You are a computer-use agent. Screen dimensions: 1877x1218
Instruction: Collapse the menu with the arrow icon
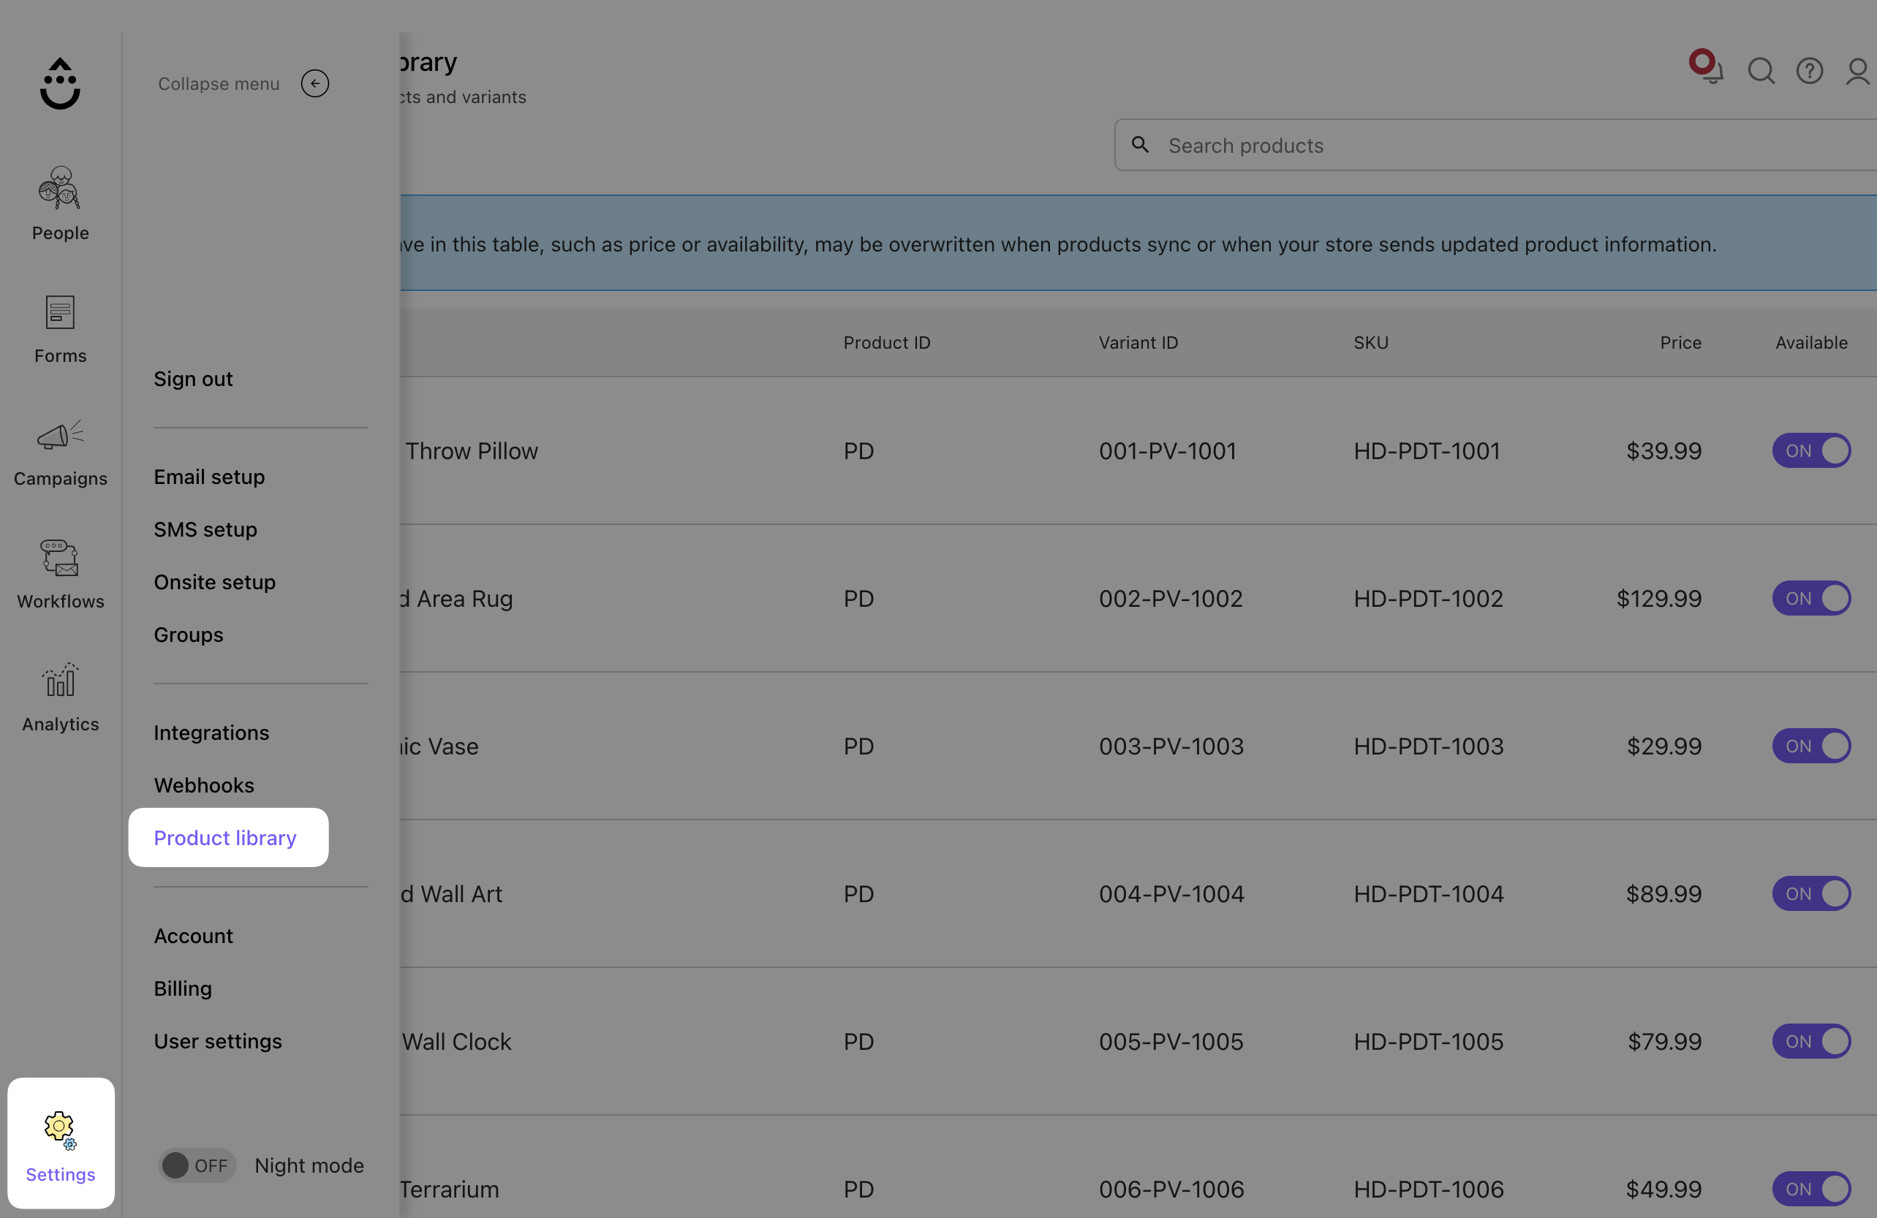point(314,83)
